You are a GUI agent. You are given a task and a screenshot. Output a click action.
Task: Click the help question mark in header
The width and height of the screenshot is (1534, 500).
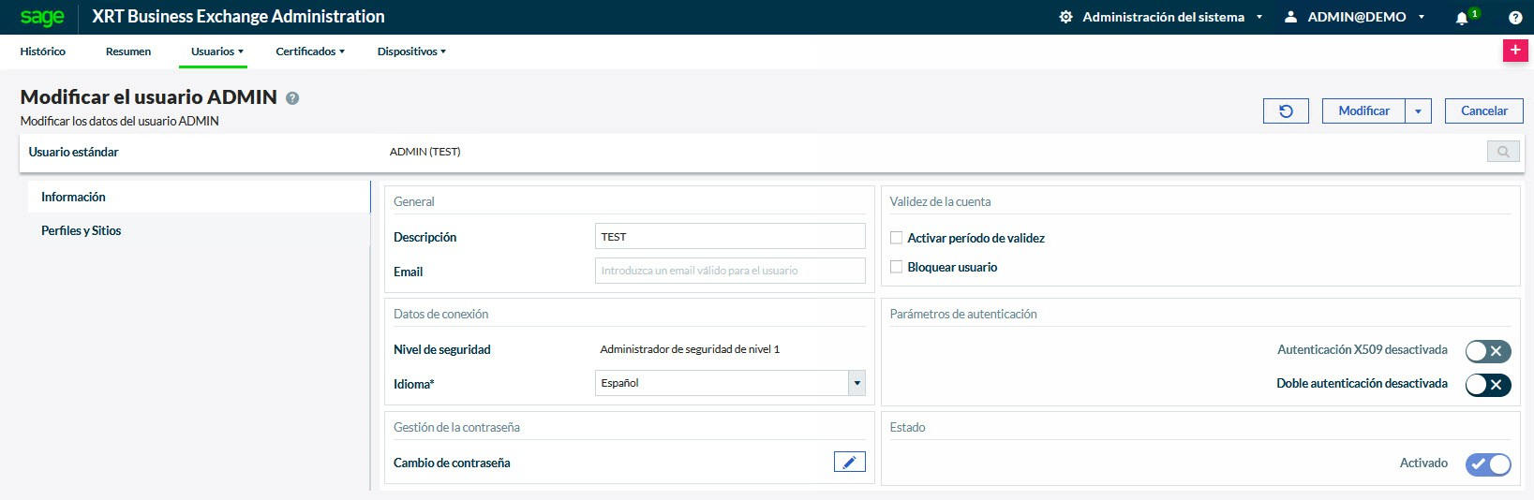(x=1515, y=18)
